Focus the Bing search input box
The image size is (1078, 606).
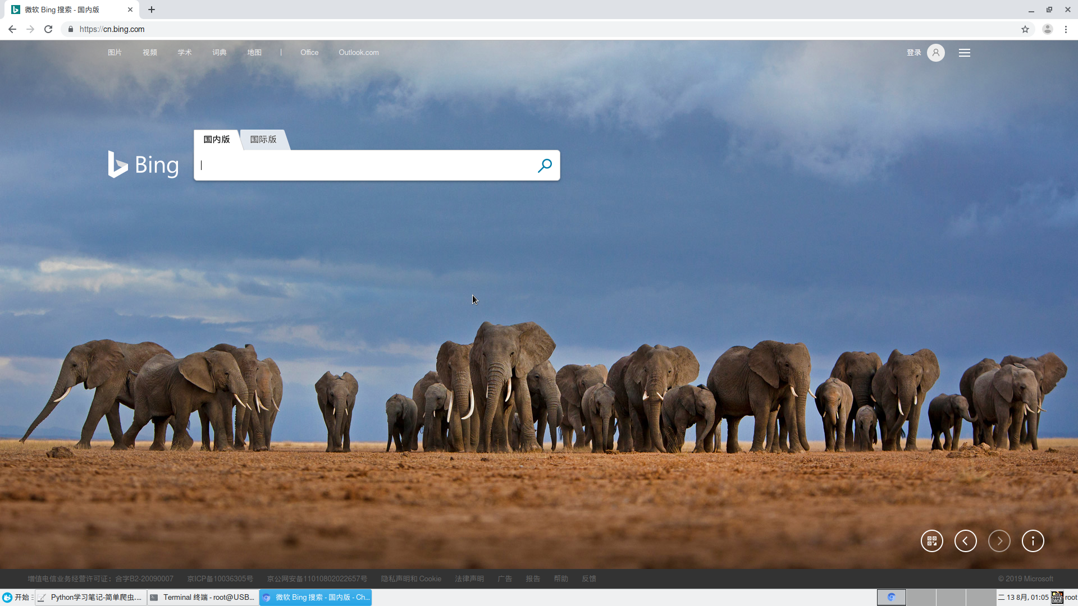(365, 166)
